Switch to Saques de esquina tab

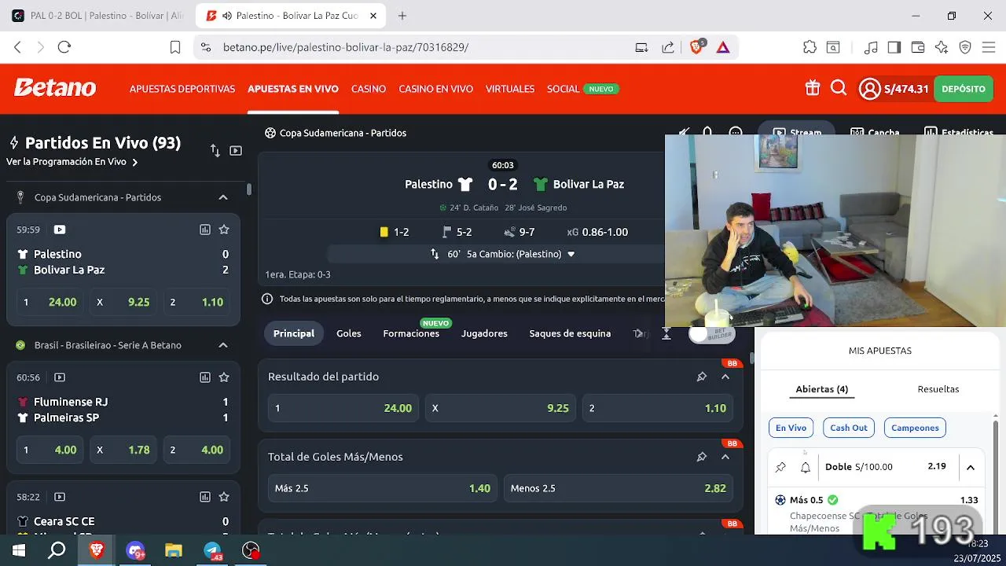[570, 333]
